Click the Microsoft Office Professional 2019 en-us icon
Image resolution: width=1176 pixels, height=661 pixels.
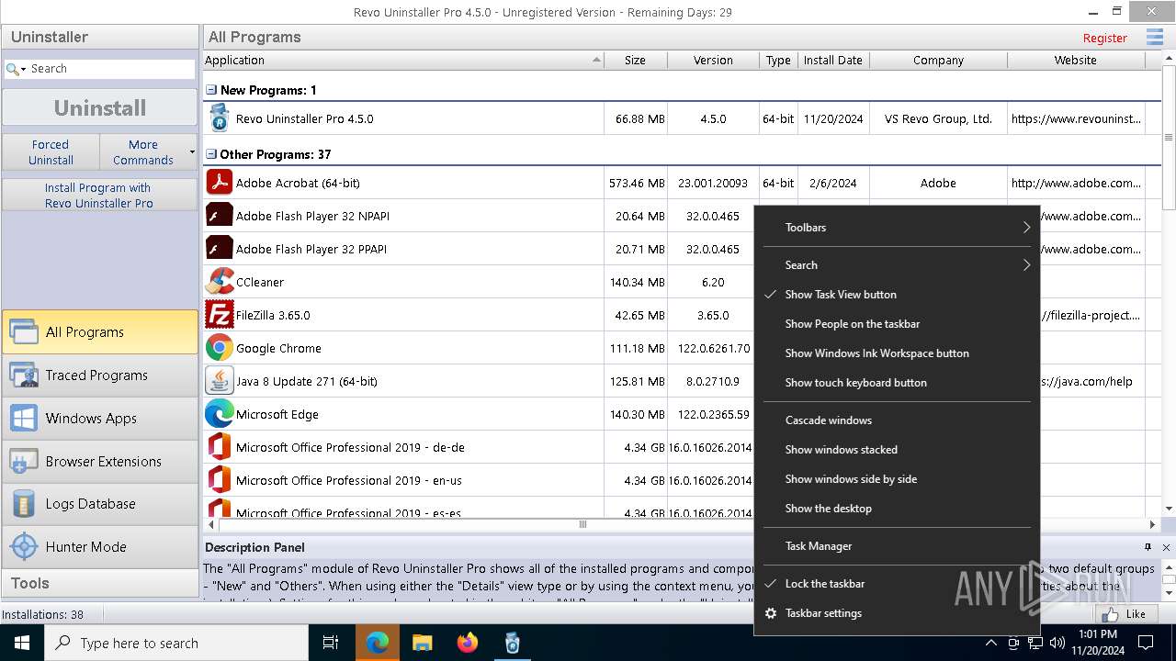(x=219, y=480)
